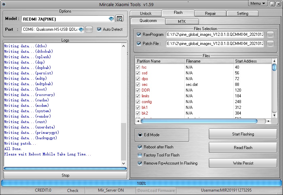This screenshot has width=283, height=195.
Task: Click the Start Address column header
Action: 253,61
